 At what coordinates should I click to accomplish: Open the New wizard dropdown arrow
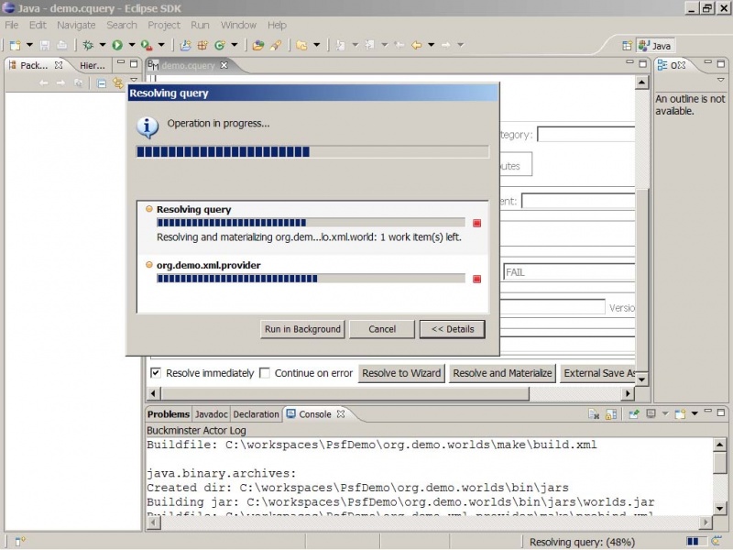tap(29, 45)
